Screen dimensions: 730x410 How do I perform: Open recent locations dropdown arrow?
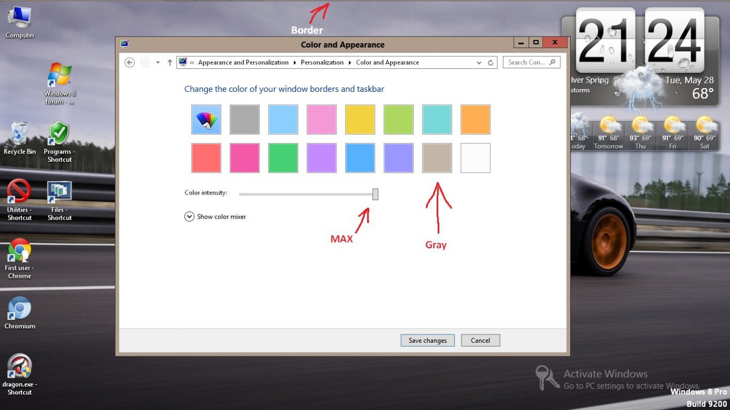tap(158, 62)
